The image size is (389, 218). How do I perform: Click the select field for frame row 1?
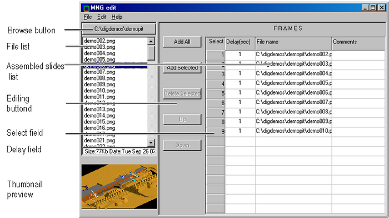[x=216, y=54]
